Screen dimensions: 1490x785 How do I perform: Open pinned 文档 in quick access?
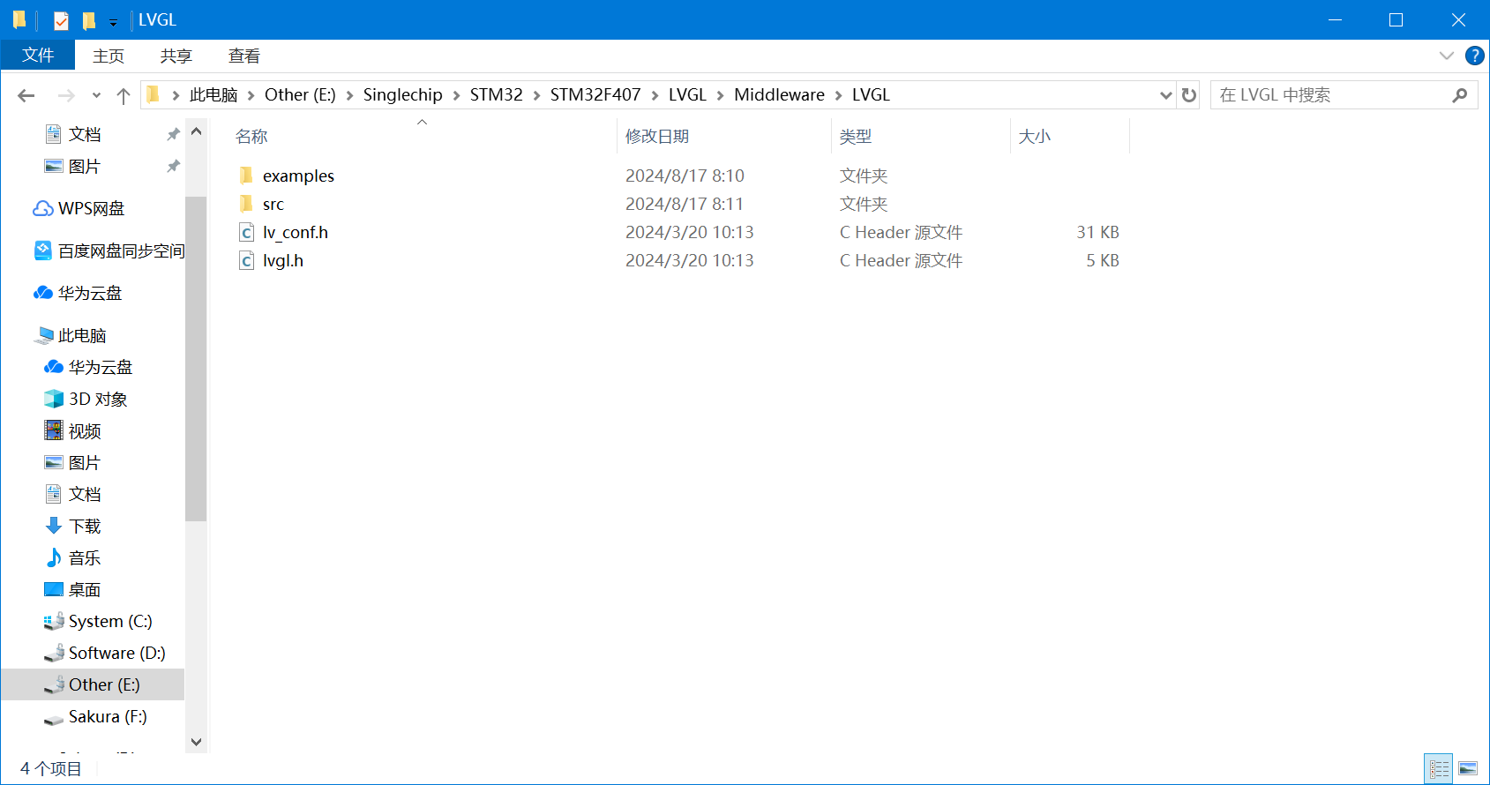point(85,134)
